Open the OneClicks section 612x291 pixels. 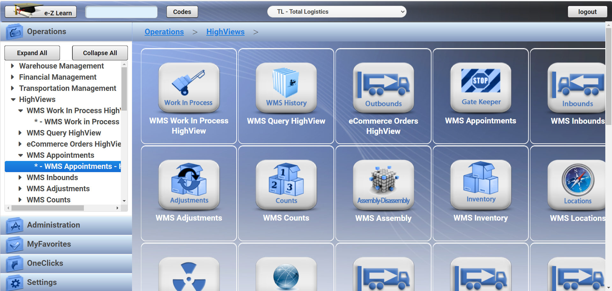pos(45,263)
